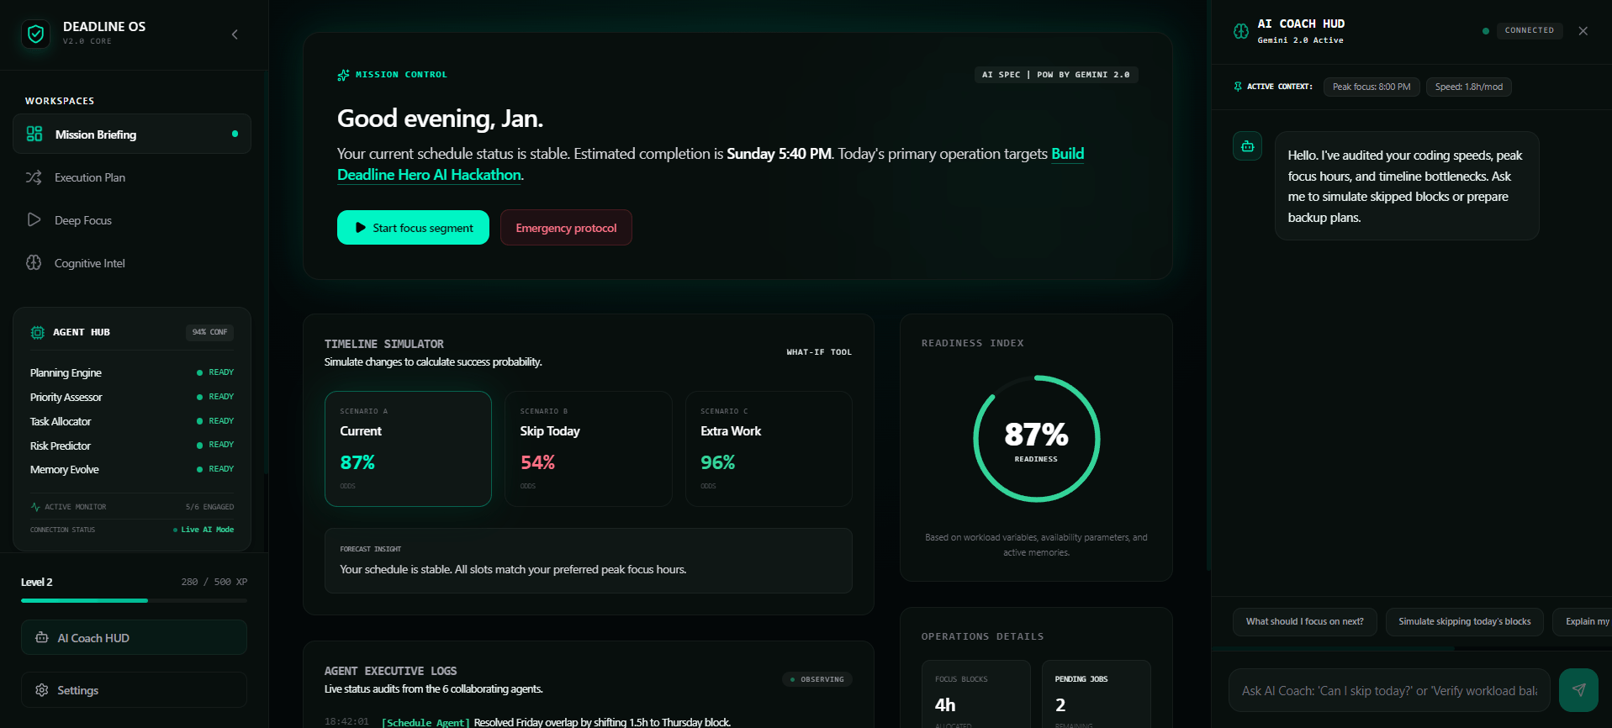Viewport: 1612px width, 728px height.
Task: Open the Cognitive Intel workspace
Action: [132, 263]
